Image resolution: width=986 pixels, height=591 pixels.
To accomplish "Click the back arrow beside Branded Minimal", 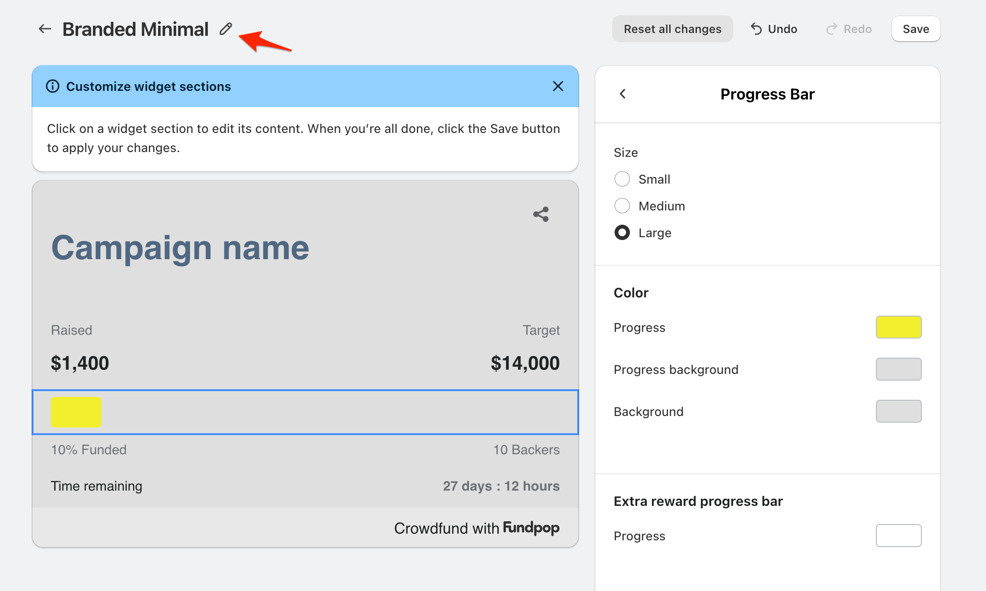I will [x=45, y=29].
